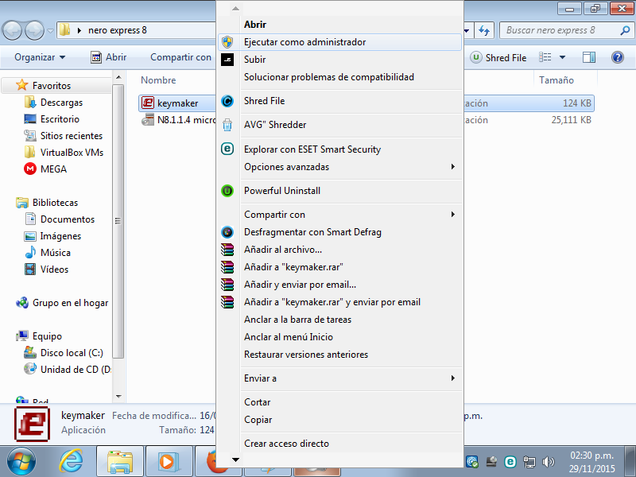The width and height of the screenshot is (636, 477).
Task: Open the recent pages dropdown next to Forward
Action: point(50,30)
